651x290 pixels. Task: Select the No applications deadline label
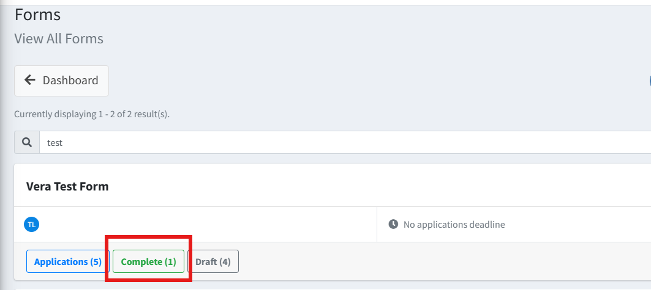point(454,225)
